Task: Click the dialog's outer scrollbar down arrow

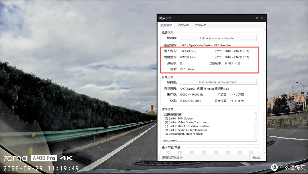Action: pos(265,152)
